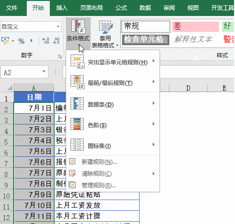Open 图标集(I) submenu
The width and height of the screenshot is (235, 224).
(x=113, y=145)
